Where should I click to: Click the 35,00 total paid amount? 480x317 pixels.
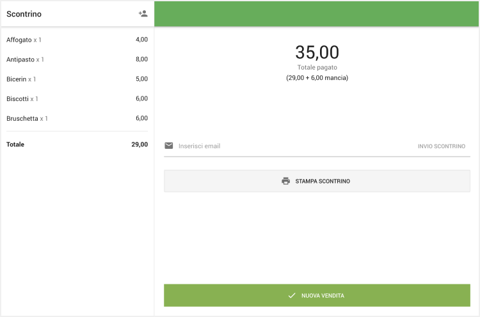point(317,52)
